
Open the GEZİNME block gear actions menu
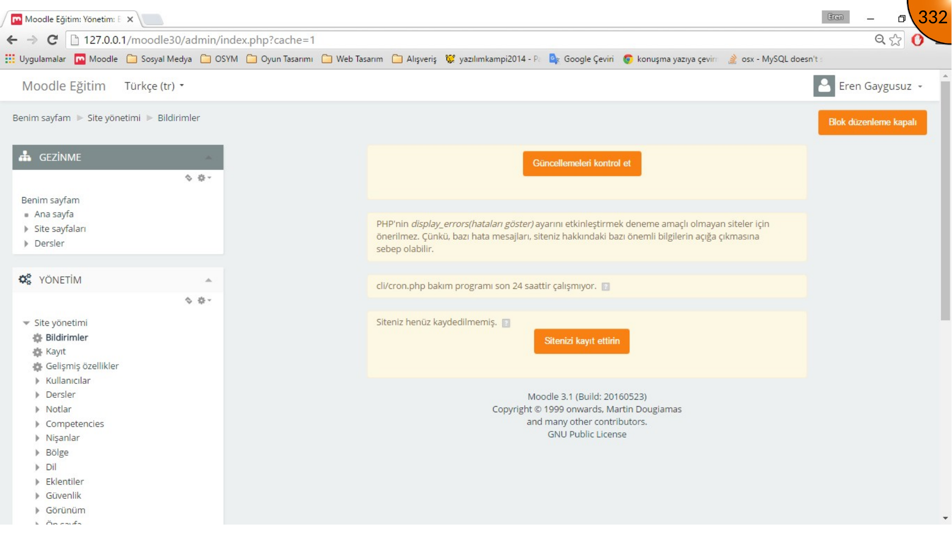point(204,178)
